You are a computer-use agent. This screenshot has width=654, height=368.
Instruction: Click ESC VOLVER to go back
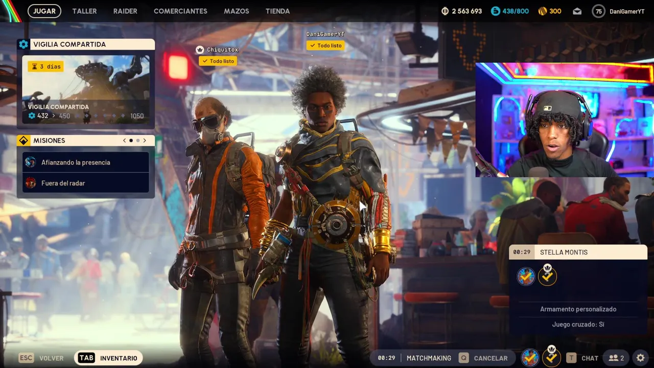[42, 358]
